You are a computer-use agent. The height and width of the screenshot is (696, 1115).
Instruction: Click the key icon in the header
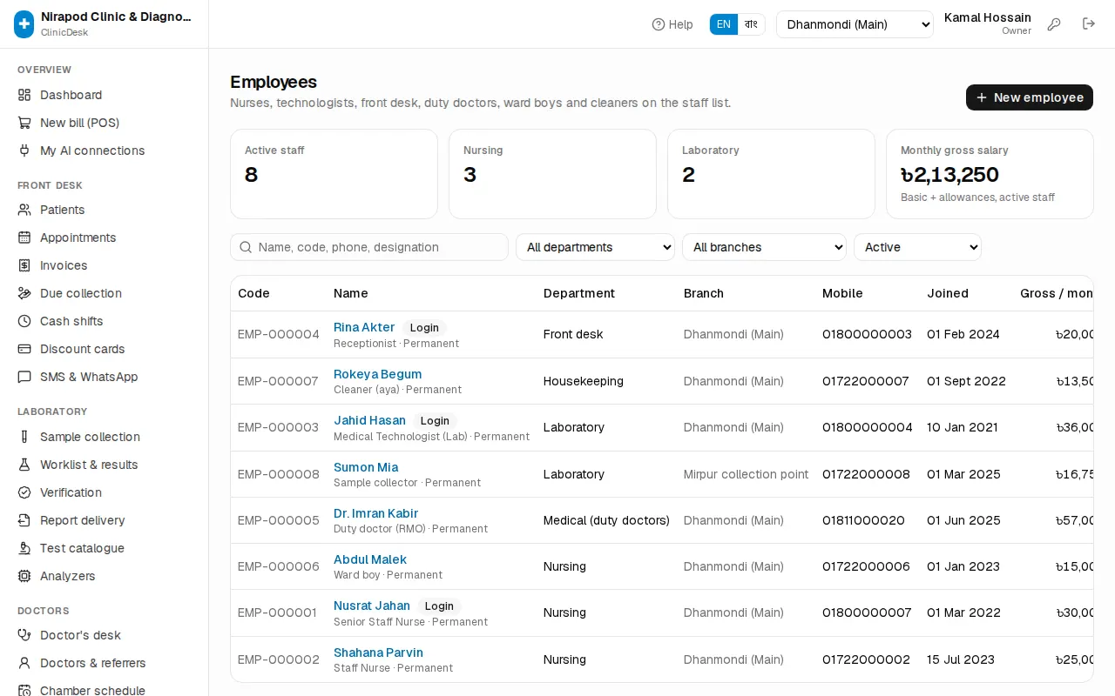pos(1054,24)
